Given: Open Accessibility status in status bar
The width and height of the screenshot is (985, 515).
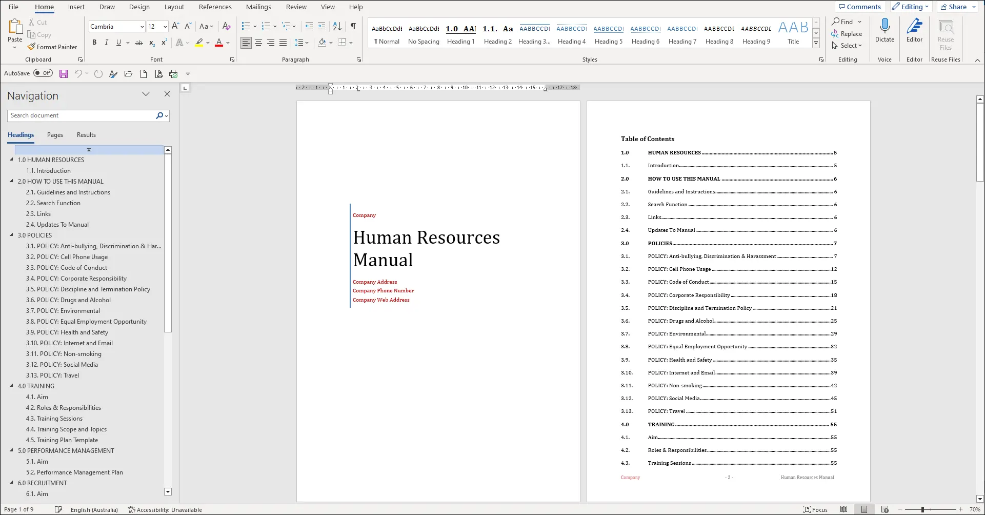Looking at the screenshot, I should tap(165, 509).
